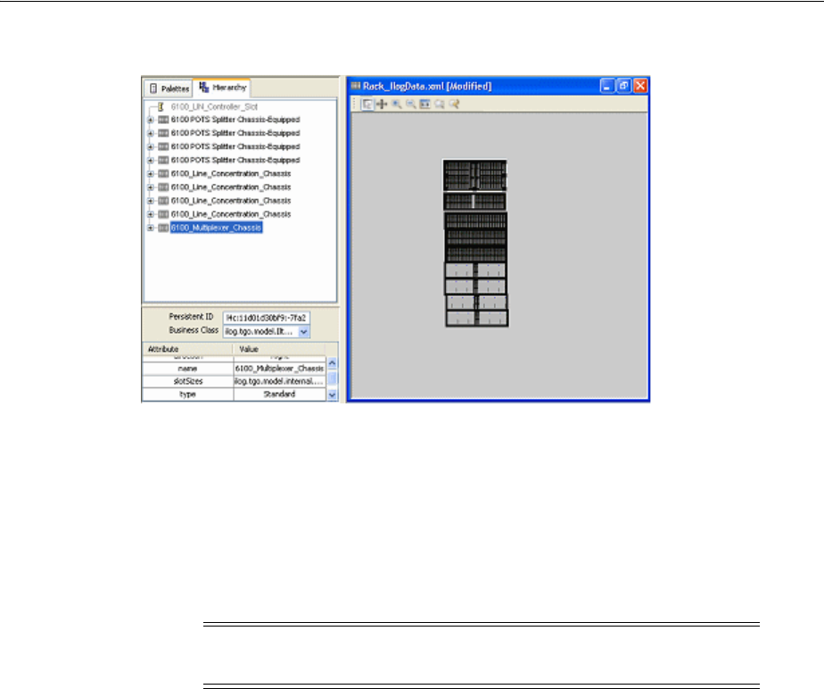Click the '6100_Multiplexer_Chassis' value cell in the table
The width and height of the screenshot is (824, 689).
click(x=280, y=369)
